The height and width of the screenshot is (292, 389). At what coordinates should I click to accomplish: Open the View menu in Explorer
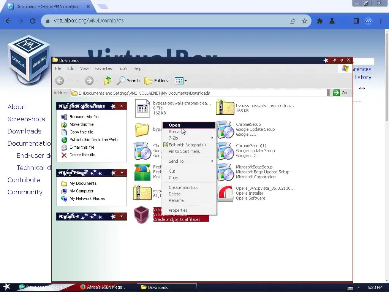[84, 68]
